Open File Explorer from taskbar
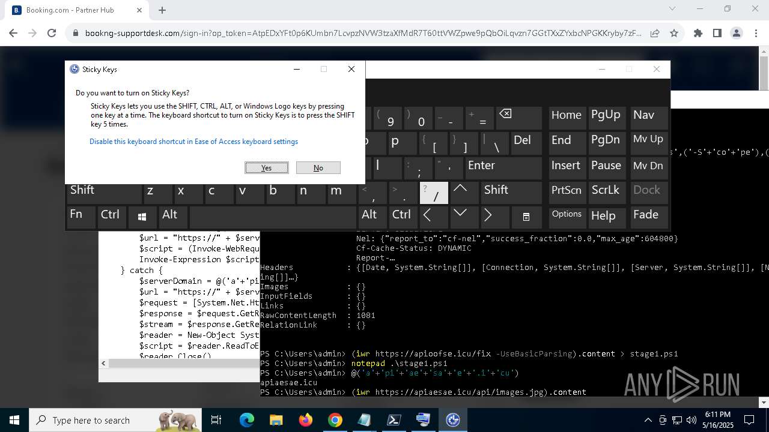 (276, 420)
